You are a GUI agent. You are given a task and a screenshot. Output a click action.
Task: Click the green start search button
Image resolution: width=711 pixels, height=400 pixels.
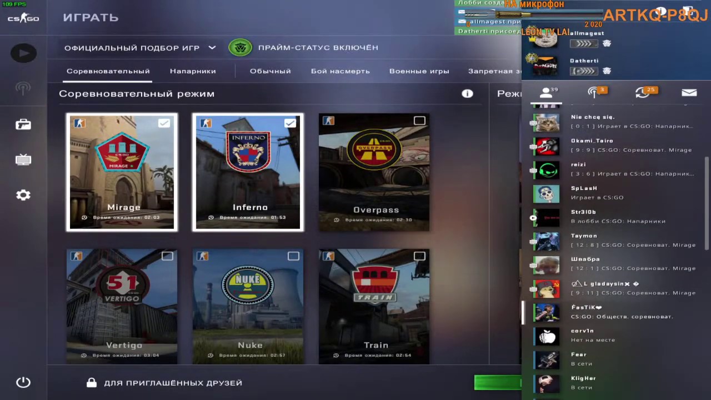click(x=498, y=382)
